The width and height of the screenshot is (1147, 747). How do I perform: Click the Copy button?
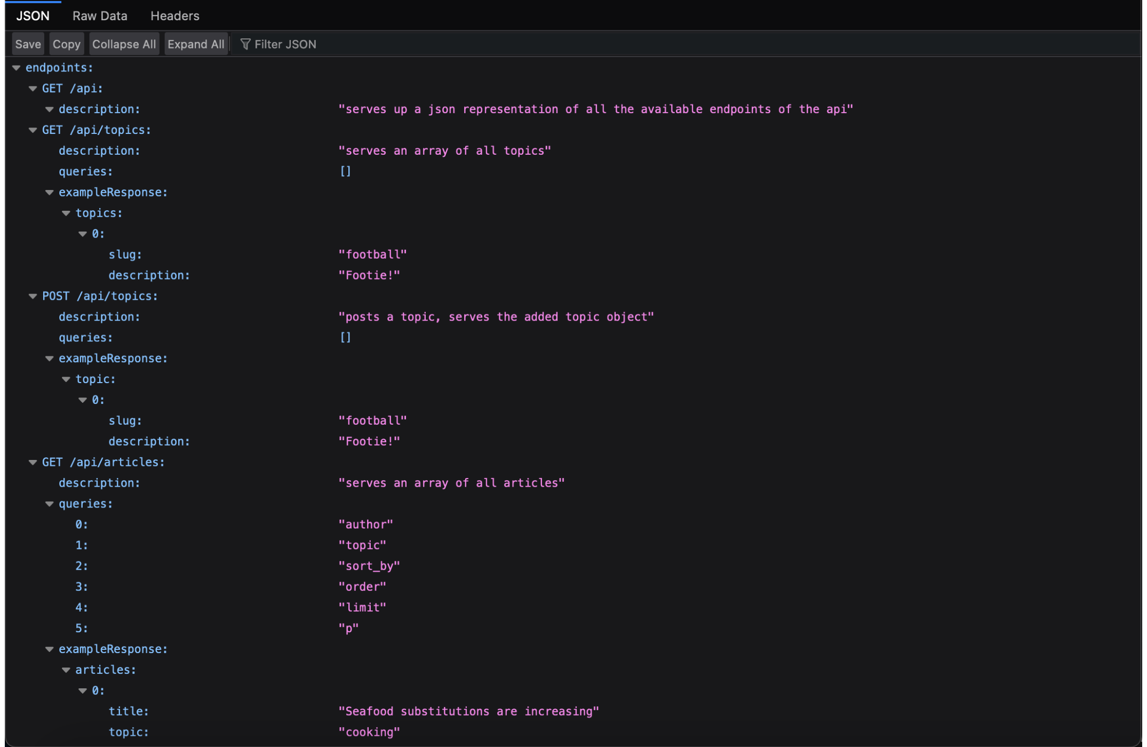tap(67, 44)
